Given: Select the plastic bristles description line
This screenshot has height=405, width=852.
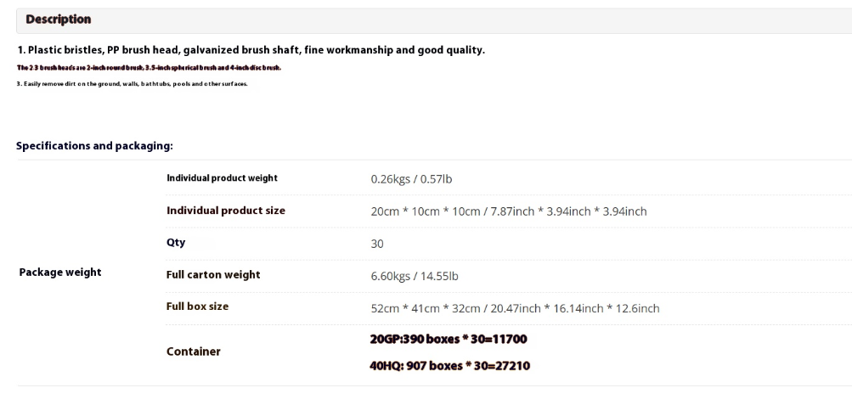Looking at the screenshot, I should tap(251, 50).
